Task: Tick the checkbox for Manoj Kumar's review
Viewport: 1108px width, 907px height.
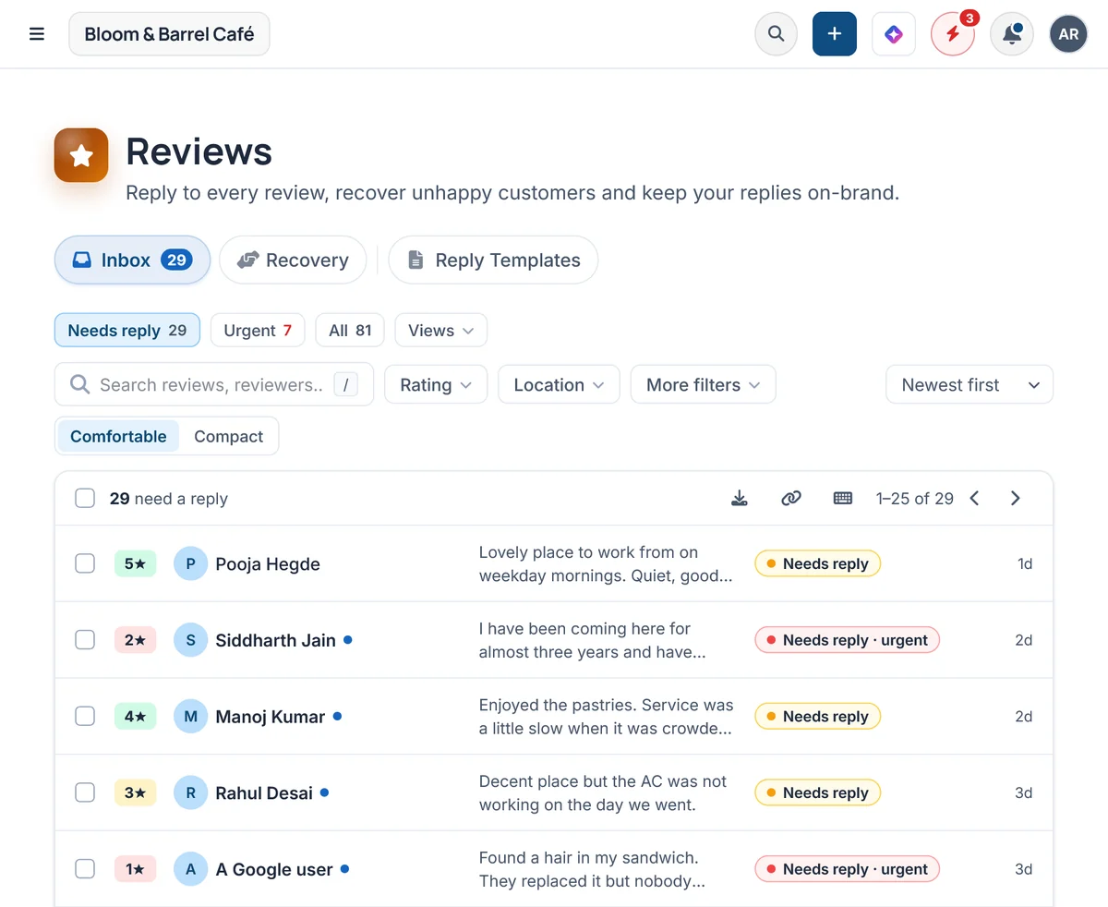Action: click(x=85, y=716)
